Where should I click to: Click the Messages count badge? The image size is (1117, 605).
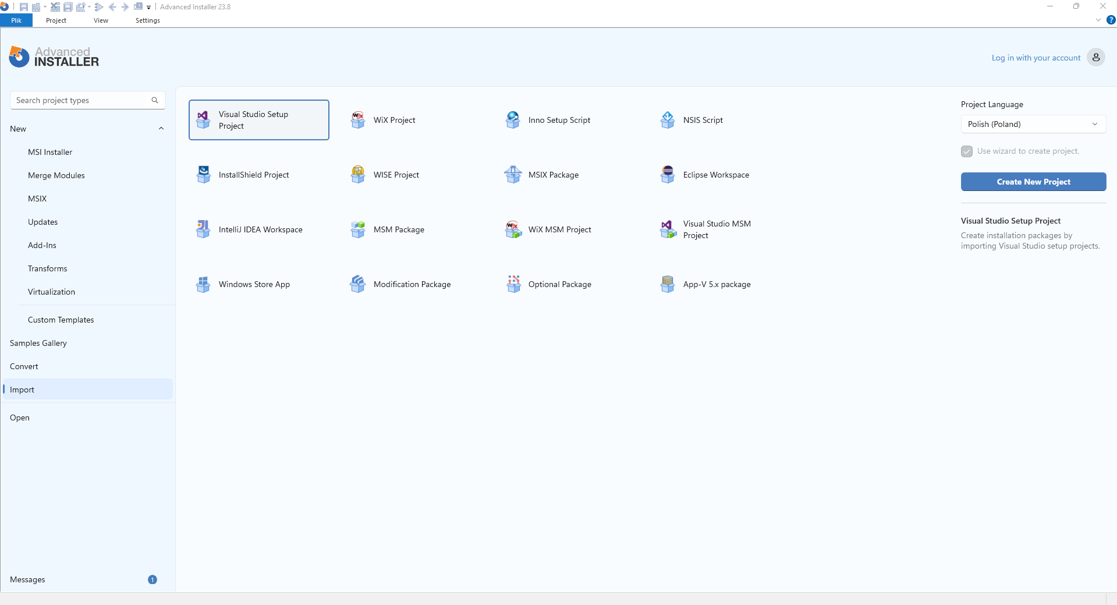pyautogui.click(x=153, y=579)
